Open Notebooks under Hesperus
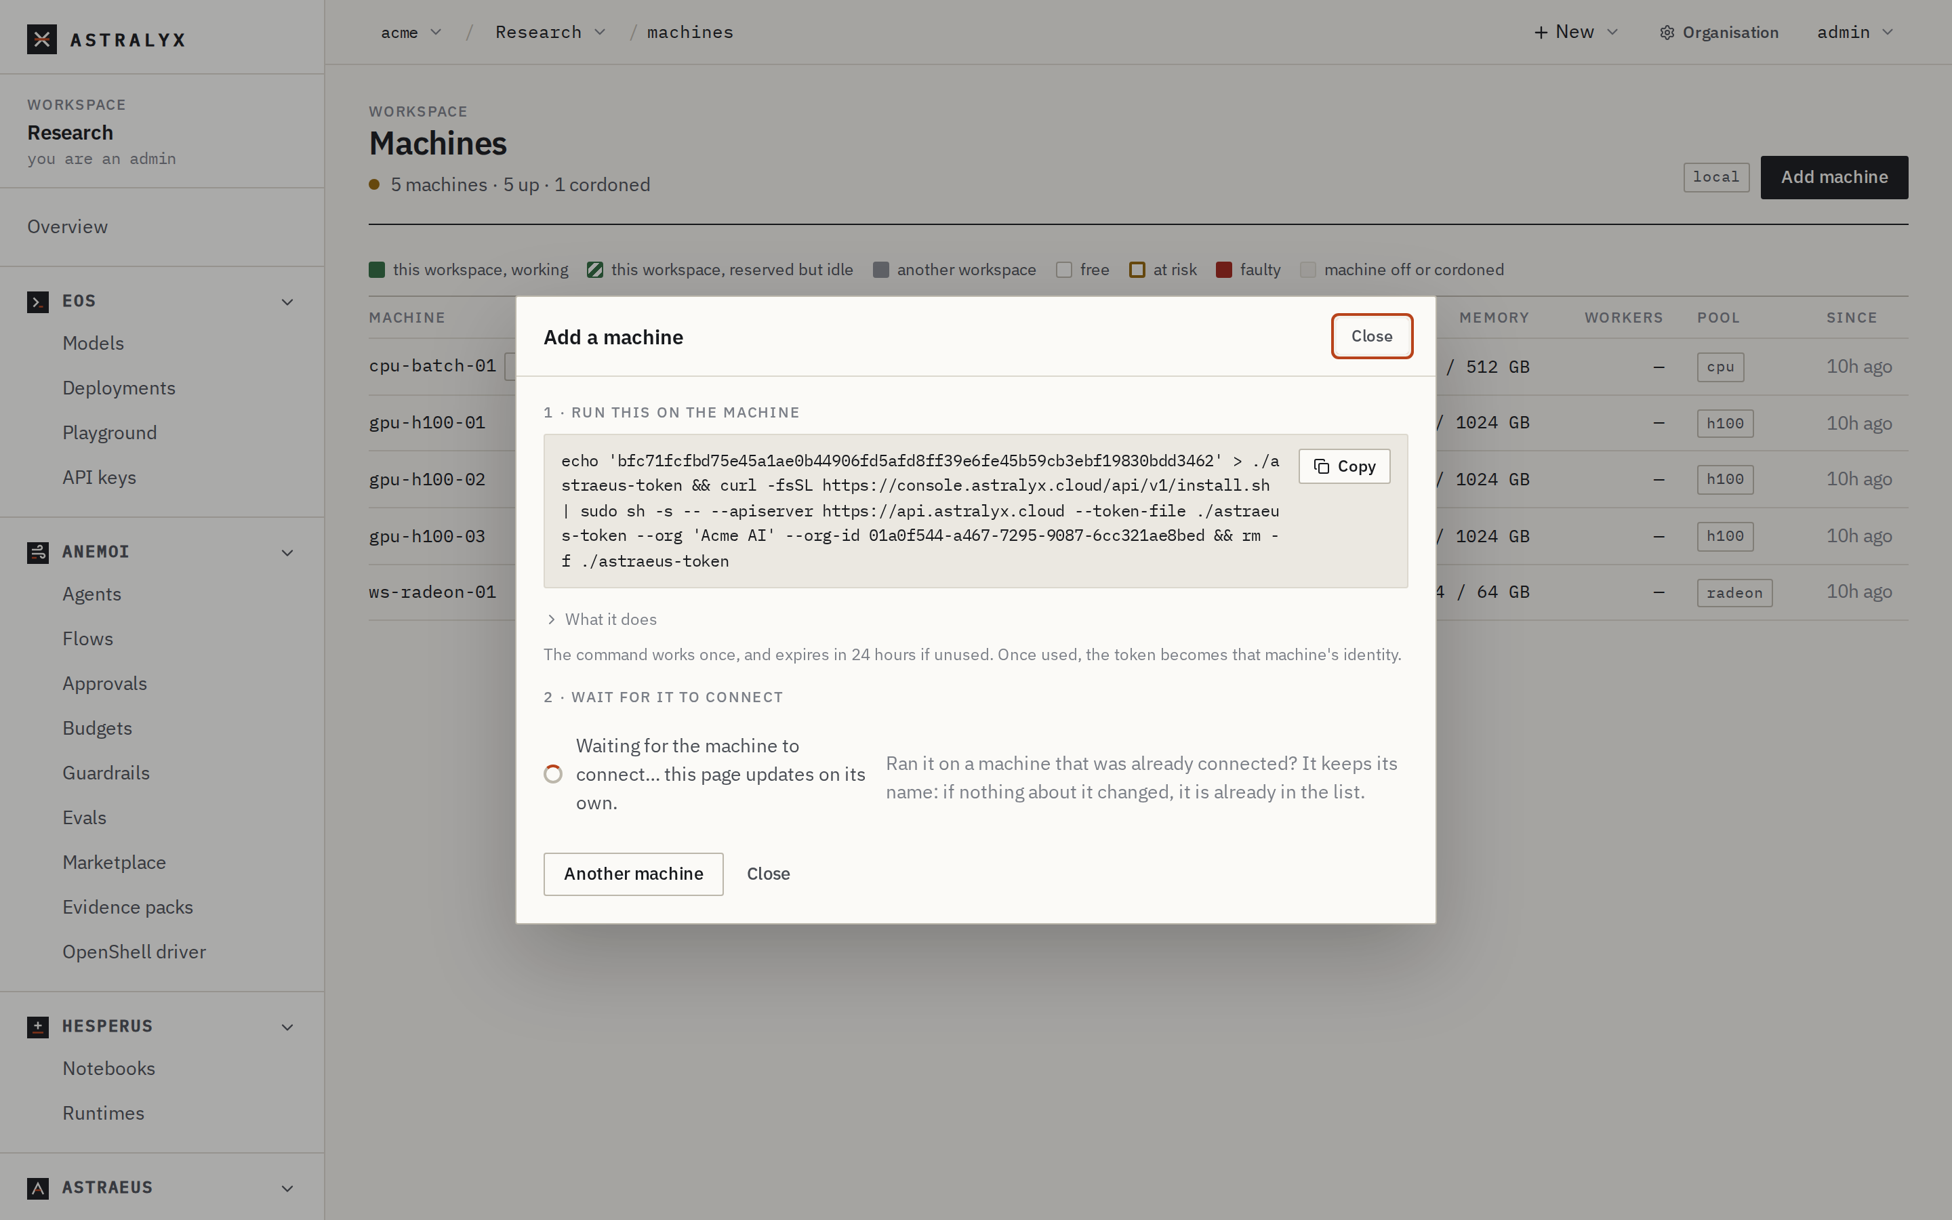The image size is (1952, 1220). coord(109,1068)
